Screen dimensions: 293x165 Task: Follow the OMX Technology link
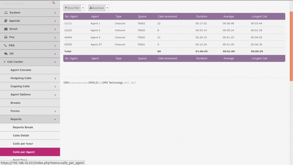coord(112,83)
